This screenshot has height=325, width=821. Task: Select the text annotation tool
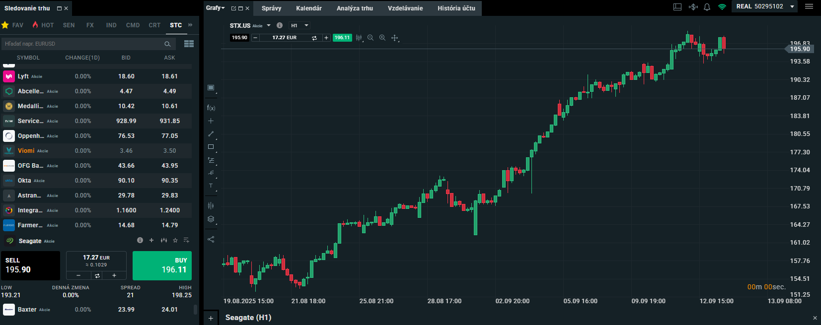211,186
